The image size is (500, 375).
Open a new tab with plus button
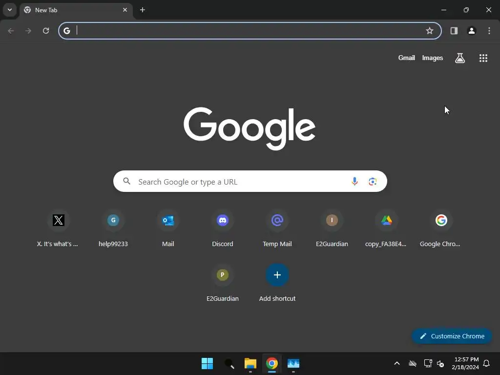click(143, 10)
